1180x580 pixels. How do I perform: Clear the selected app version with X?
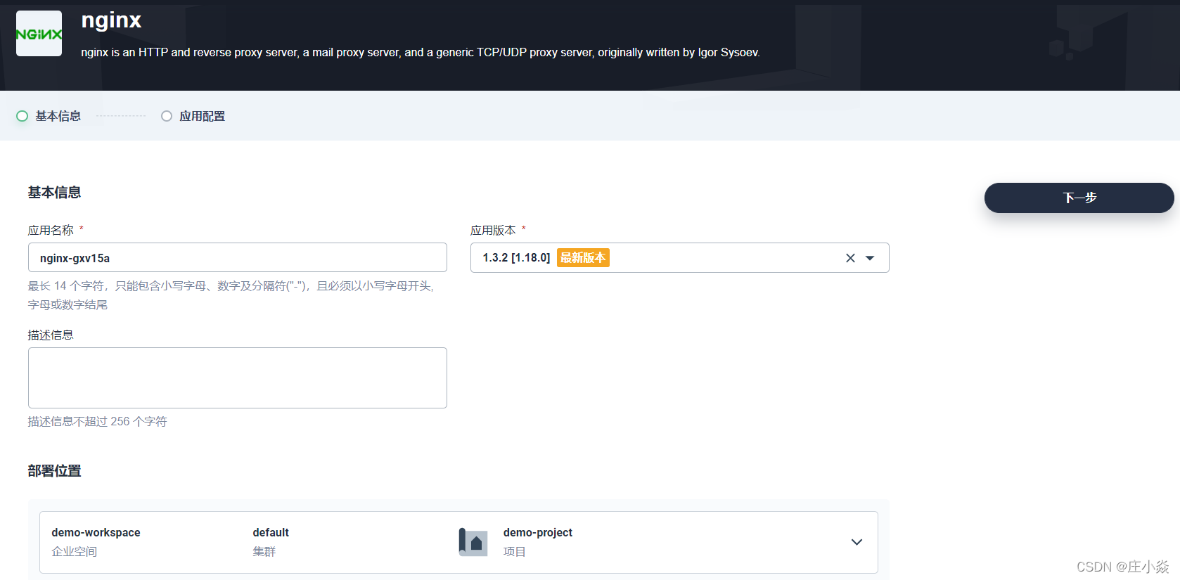[850, 258]
